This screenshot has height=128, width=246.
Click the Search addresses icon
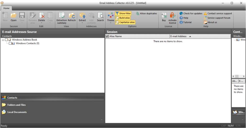pyautogui.click(x=100, y=15)
